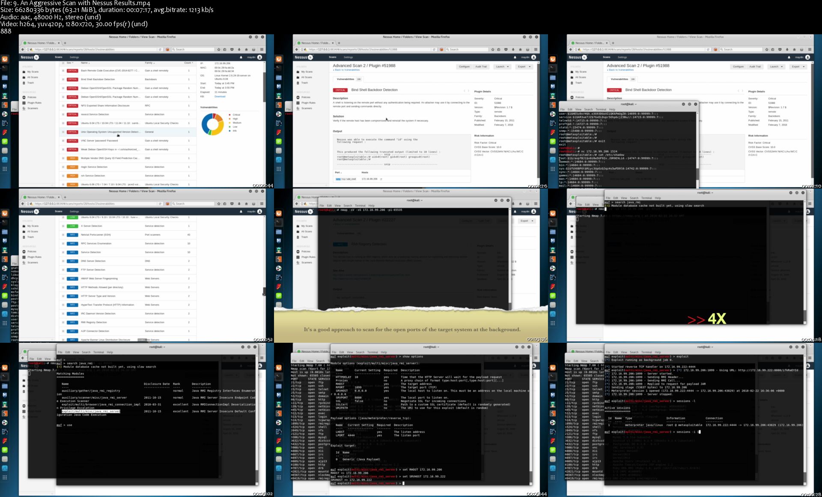Open Plugin Rules in 00:00:44 frame sidebar
This screenshot has width=822, height=497.
(x=34, y=103)
